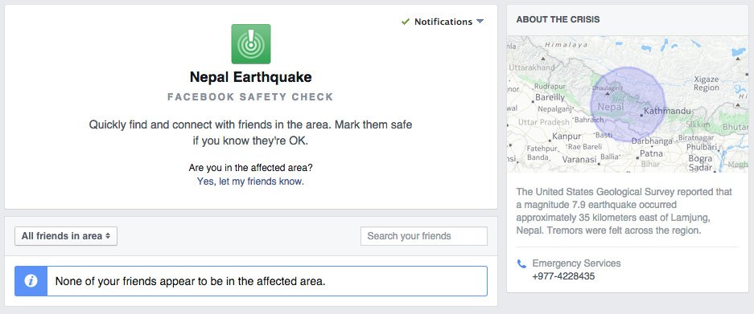This screenshot has width=754, height=314.
Task: Click the green Safety Check radar icon
Action: pos(250,44)
